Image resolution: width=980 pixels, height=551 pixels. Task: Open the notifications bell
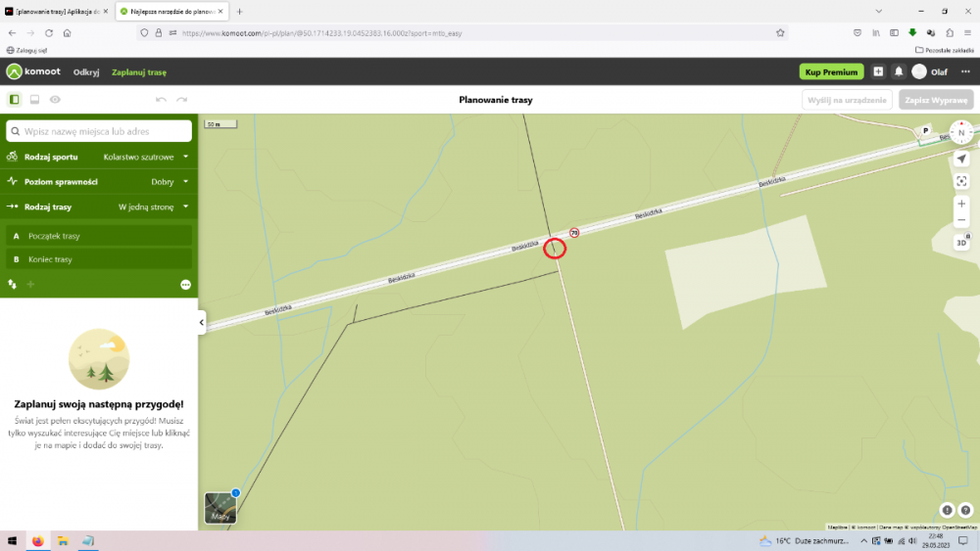pos(899,71)
